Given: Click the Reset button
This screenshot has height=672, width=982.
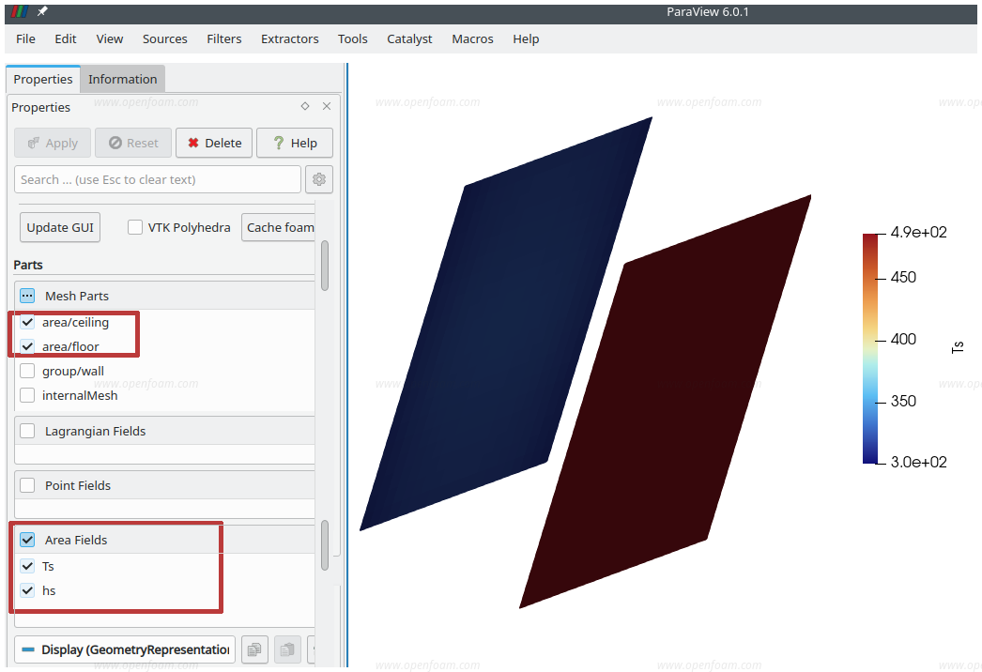Looking at the screenshot, I should pos(133,143).
